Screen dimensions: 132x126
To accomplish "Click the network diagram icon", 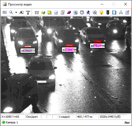I will pos(121,13).
